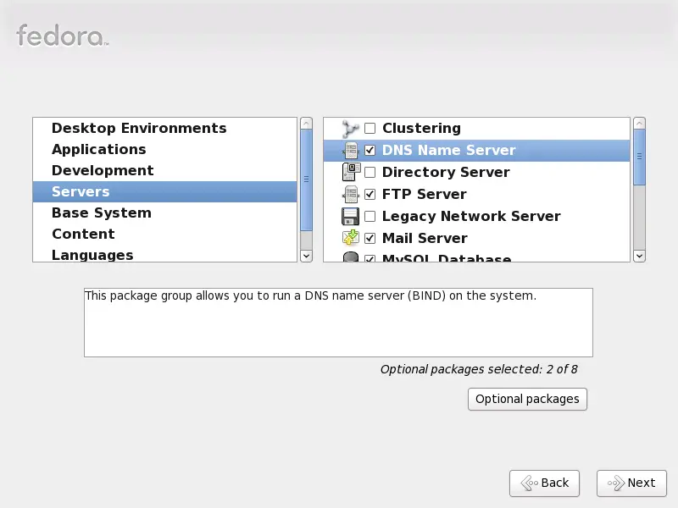Proceed with the Next button
This screenshot has height=508, width=678.
(631, 483)
